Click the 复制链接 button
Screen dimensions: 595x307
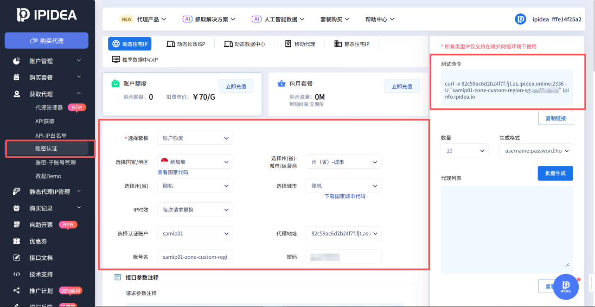pyautogui.click(x=556, y=118)
